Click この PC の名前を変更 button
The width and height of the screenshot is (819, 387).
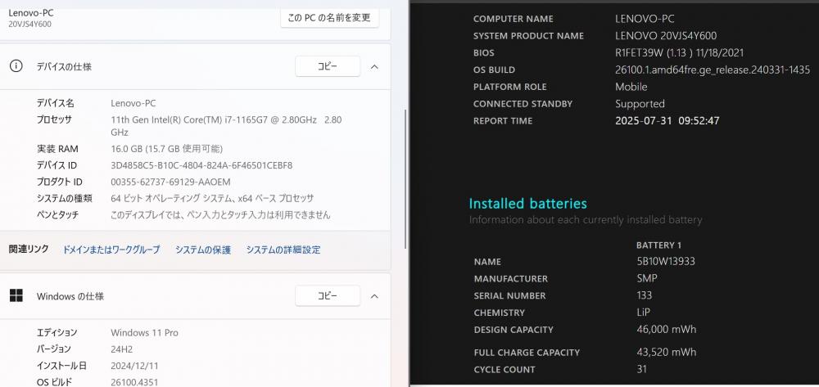coord(329,18)
